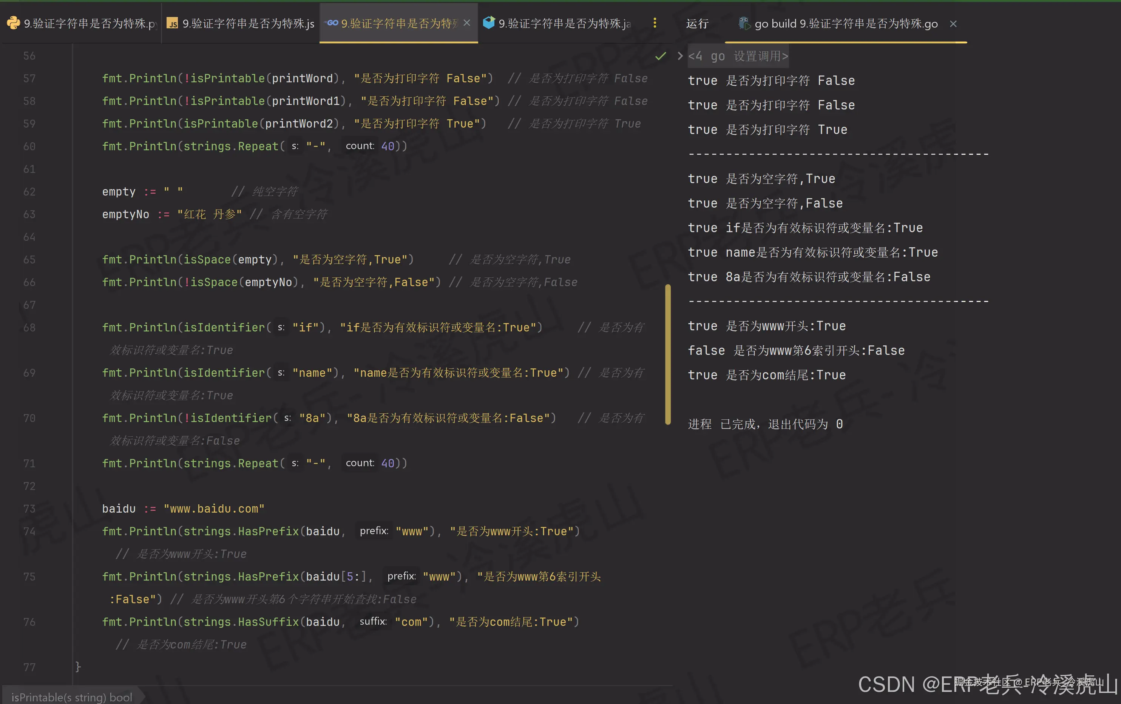
Task: Expand the folded '<4 go 设置调用>' text
Action: pos(738,56)
